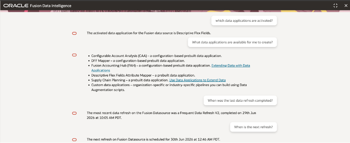Click the Custom data applications list item
Screen dimensions: 350x143
tap(169, 88)
